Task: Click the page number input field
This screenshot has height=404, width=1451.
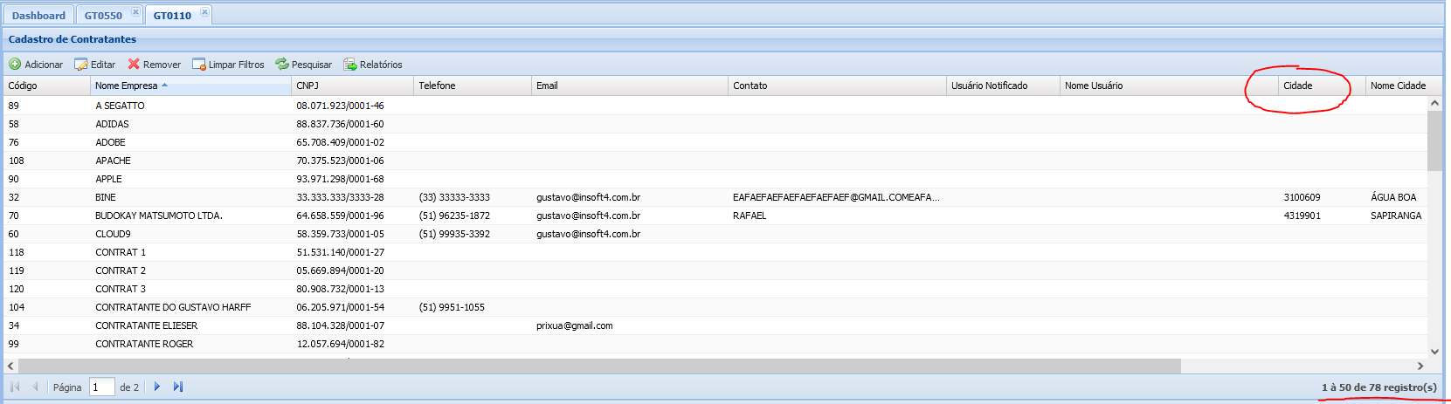Action: 102,387
